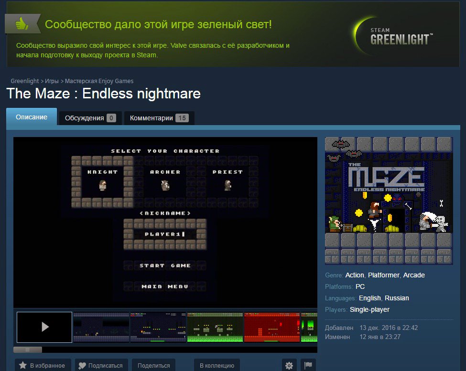Open Мастерская Enjoy Games breadcrumb
Viewport: 466px width, 371px height.
(99, 81)
